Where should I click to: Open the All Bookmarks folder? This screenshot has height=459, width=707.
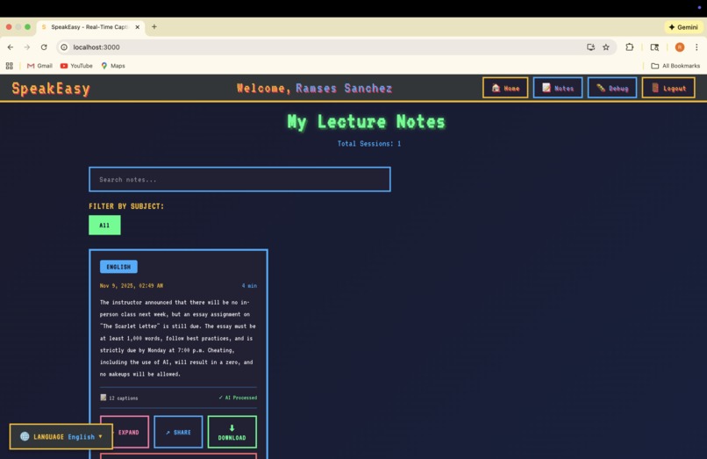(675, 66)
